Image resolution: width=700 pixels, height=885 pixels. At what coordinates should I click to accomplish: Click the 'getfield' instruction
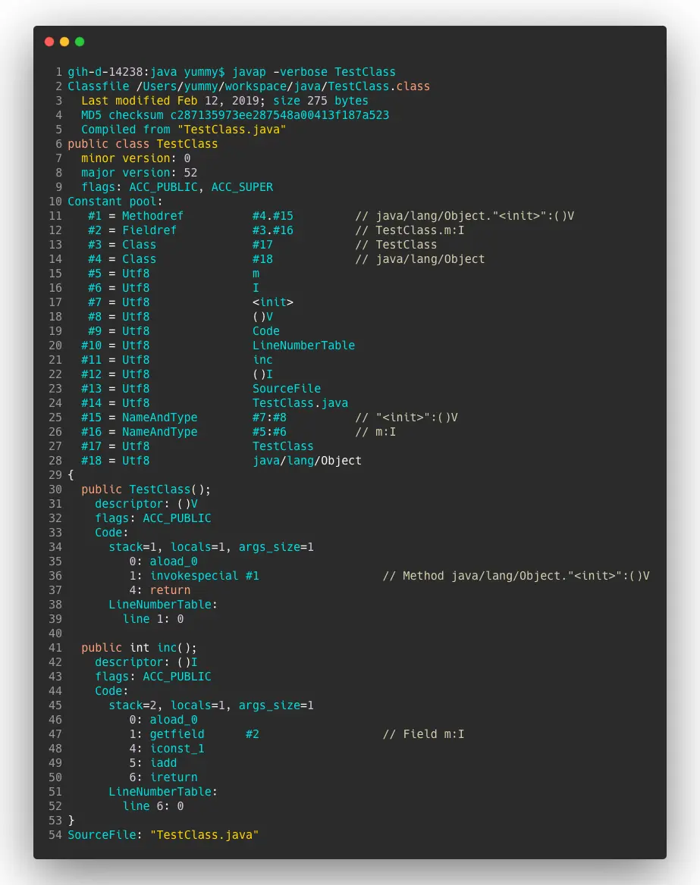coord(177,734)
